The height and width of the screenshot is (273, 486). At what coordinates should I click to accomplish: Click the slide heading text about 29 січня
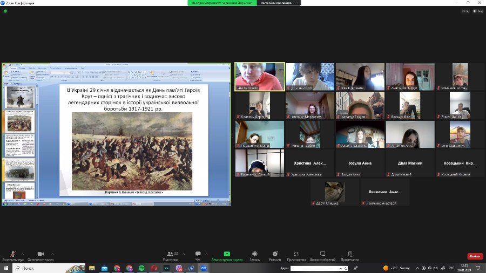(133, 99)
